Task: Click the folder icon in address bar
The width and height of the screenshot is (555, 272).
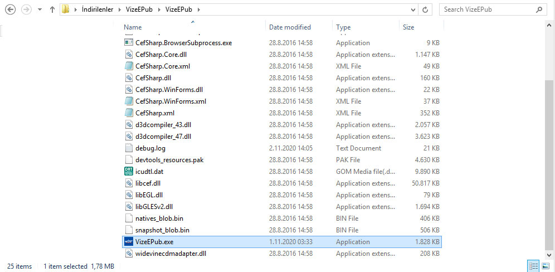Action: [65, 9]
